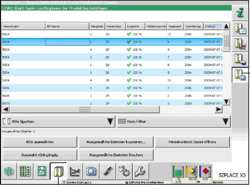Open the pipette tool icon in bottom bar
This screenshot has width=250, height=185.
[x=108, y=171]
